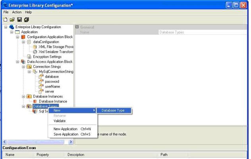This screenshot has height=159, width=251.
Task: Click the Data Access Application Block icon
Action: (23, 62)
